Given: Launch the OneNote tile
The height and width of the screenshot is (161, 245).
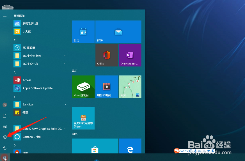Looking at the screenshot, I should [x=130, y=55].
